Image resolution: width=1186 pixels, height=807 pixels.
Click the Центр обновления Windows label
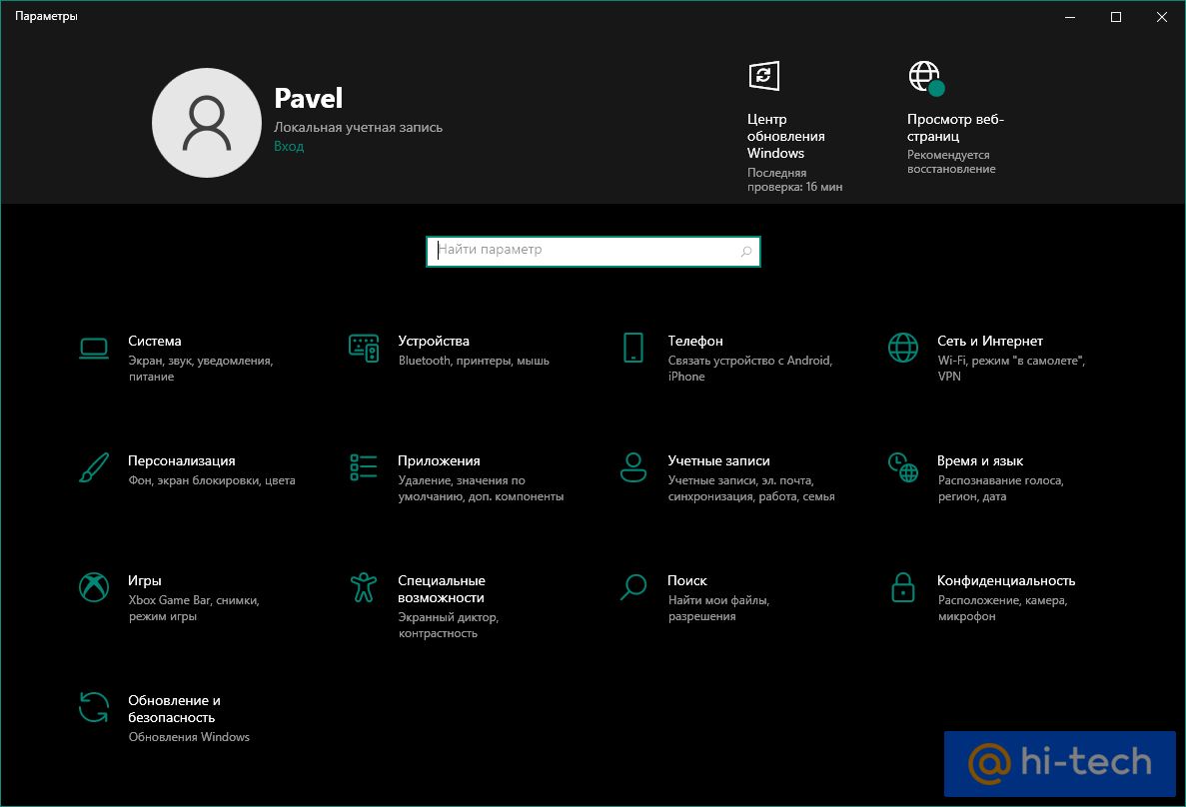[786, 136]
